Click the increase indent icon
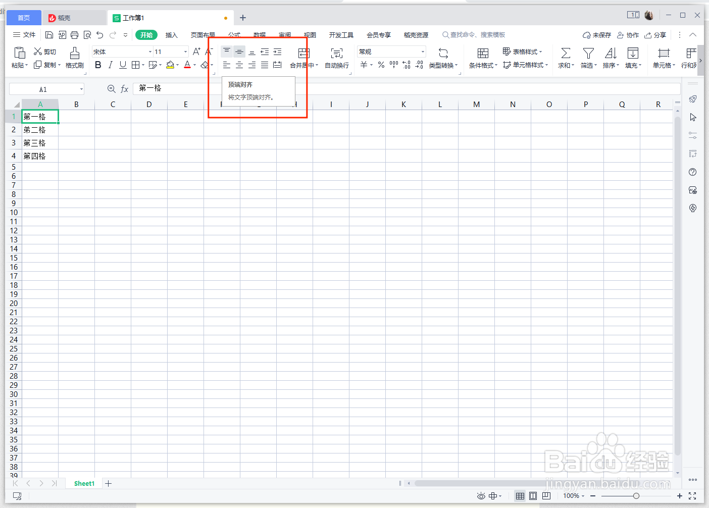Viewport: 709px width, 508px height. pyautogui.click(x=277, y=52)
